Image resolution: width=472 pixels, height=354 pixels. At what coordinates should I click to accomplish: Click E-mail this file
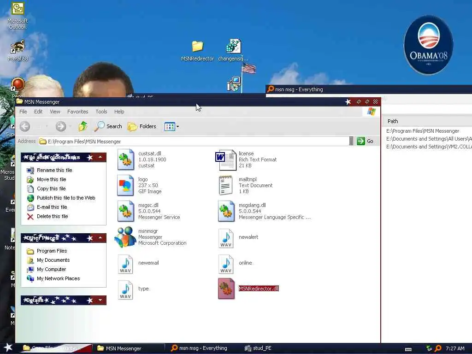[x=52, y=207]
